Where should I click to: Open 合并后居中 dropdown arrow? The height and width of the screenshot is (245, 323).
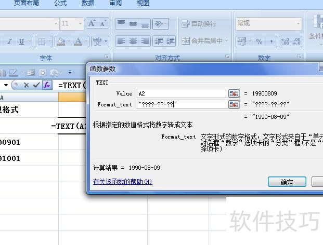click(x=227, y=40)
